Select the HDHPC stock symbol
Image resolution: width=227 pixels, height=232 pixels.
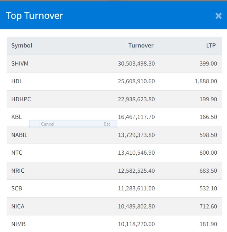pos(21,99)
